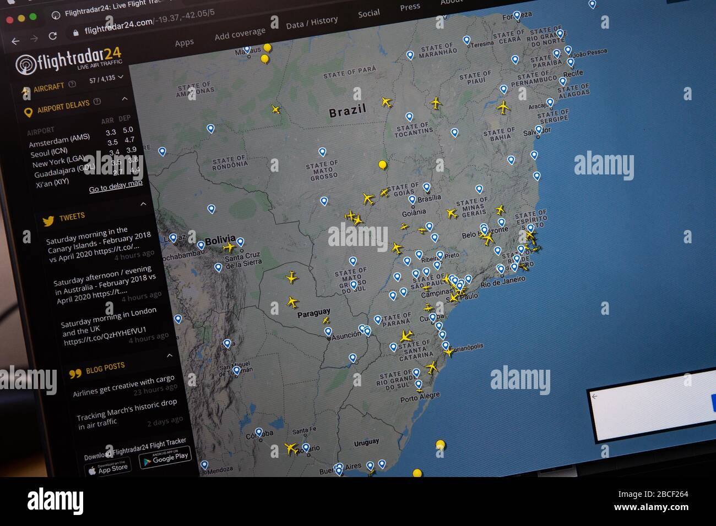Select the aircraft near Rosario, Argentina
This screenshot has width=716, height=526.
291,448
